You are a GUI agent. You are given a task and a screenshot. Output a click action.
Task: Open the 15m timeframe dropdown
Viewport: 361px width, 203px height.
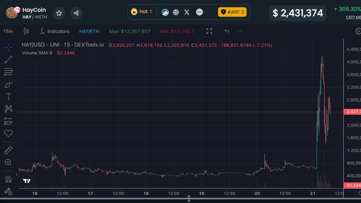click(x=8, y=31)
